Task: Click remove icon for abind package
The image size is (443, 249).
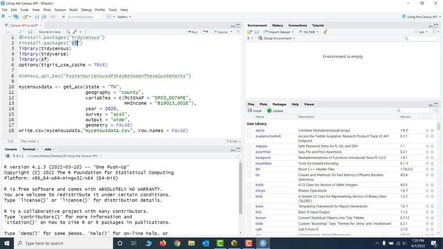Action: (x=432, y=131)
